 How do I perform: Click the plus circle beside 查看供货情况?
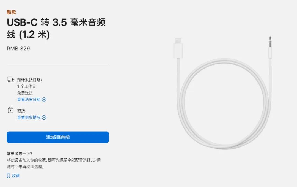click(x=44, y=117)
